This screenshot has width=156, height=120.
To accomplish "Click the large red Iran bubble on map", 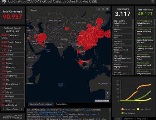I will [42, 37].
